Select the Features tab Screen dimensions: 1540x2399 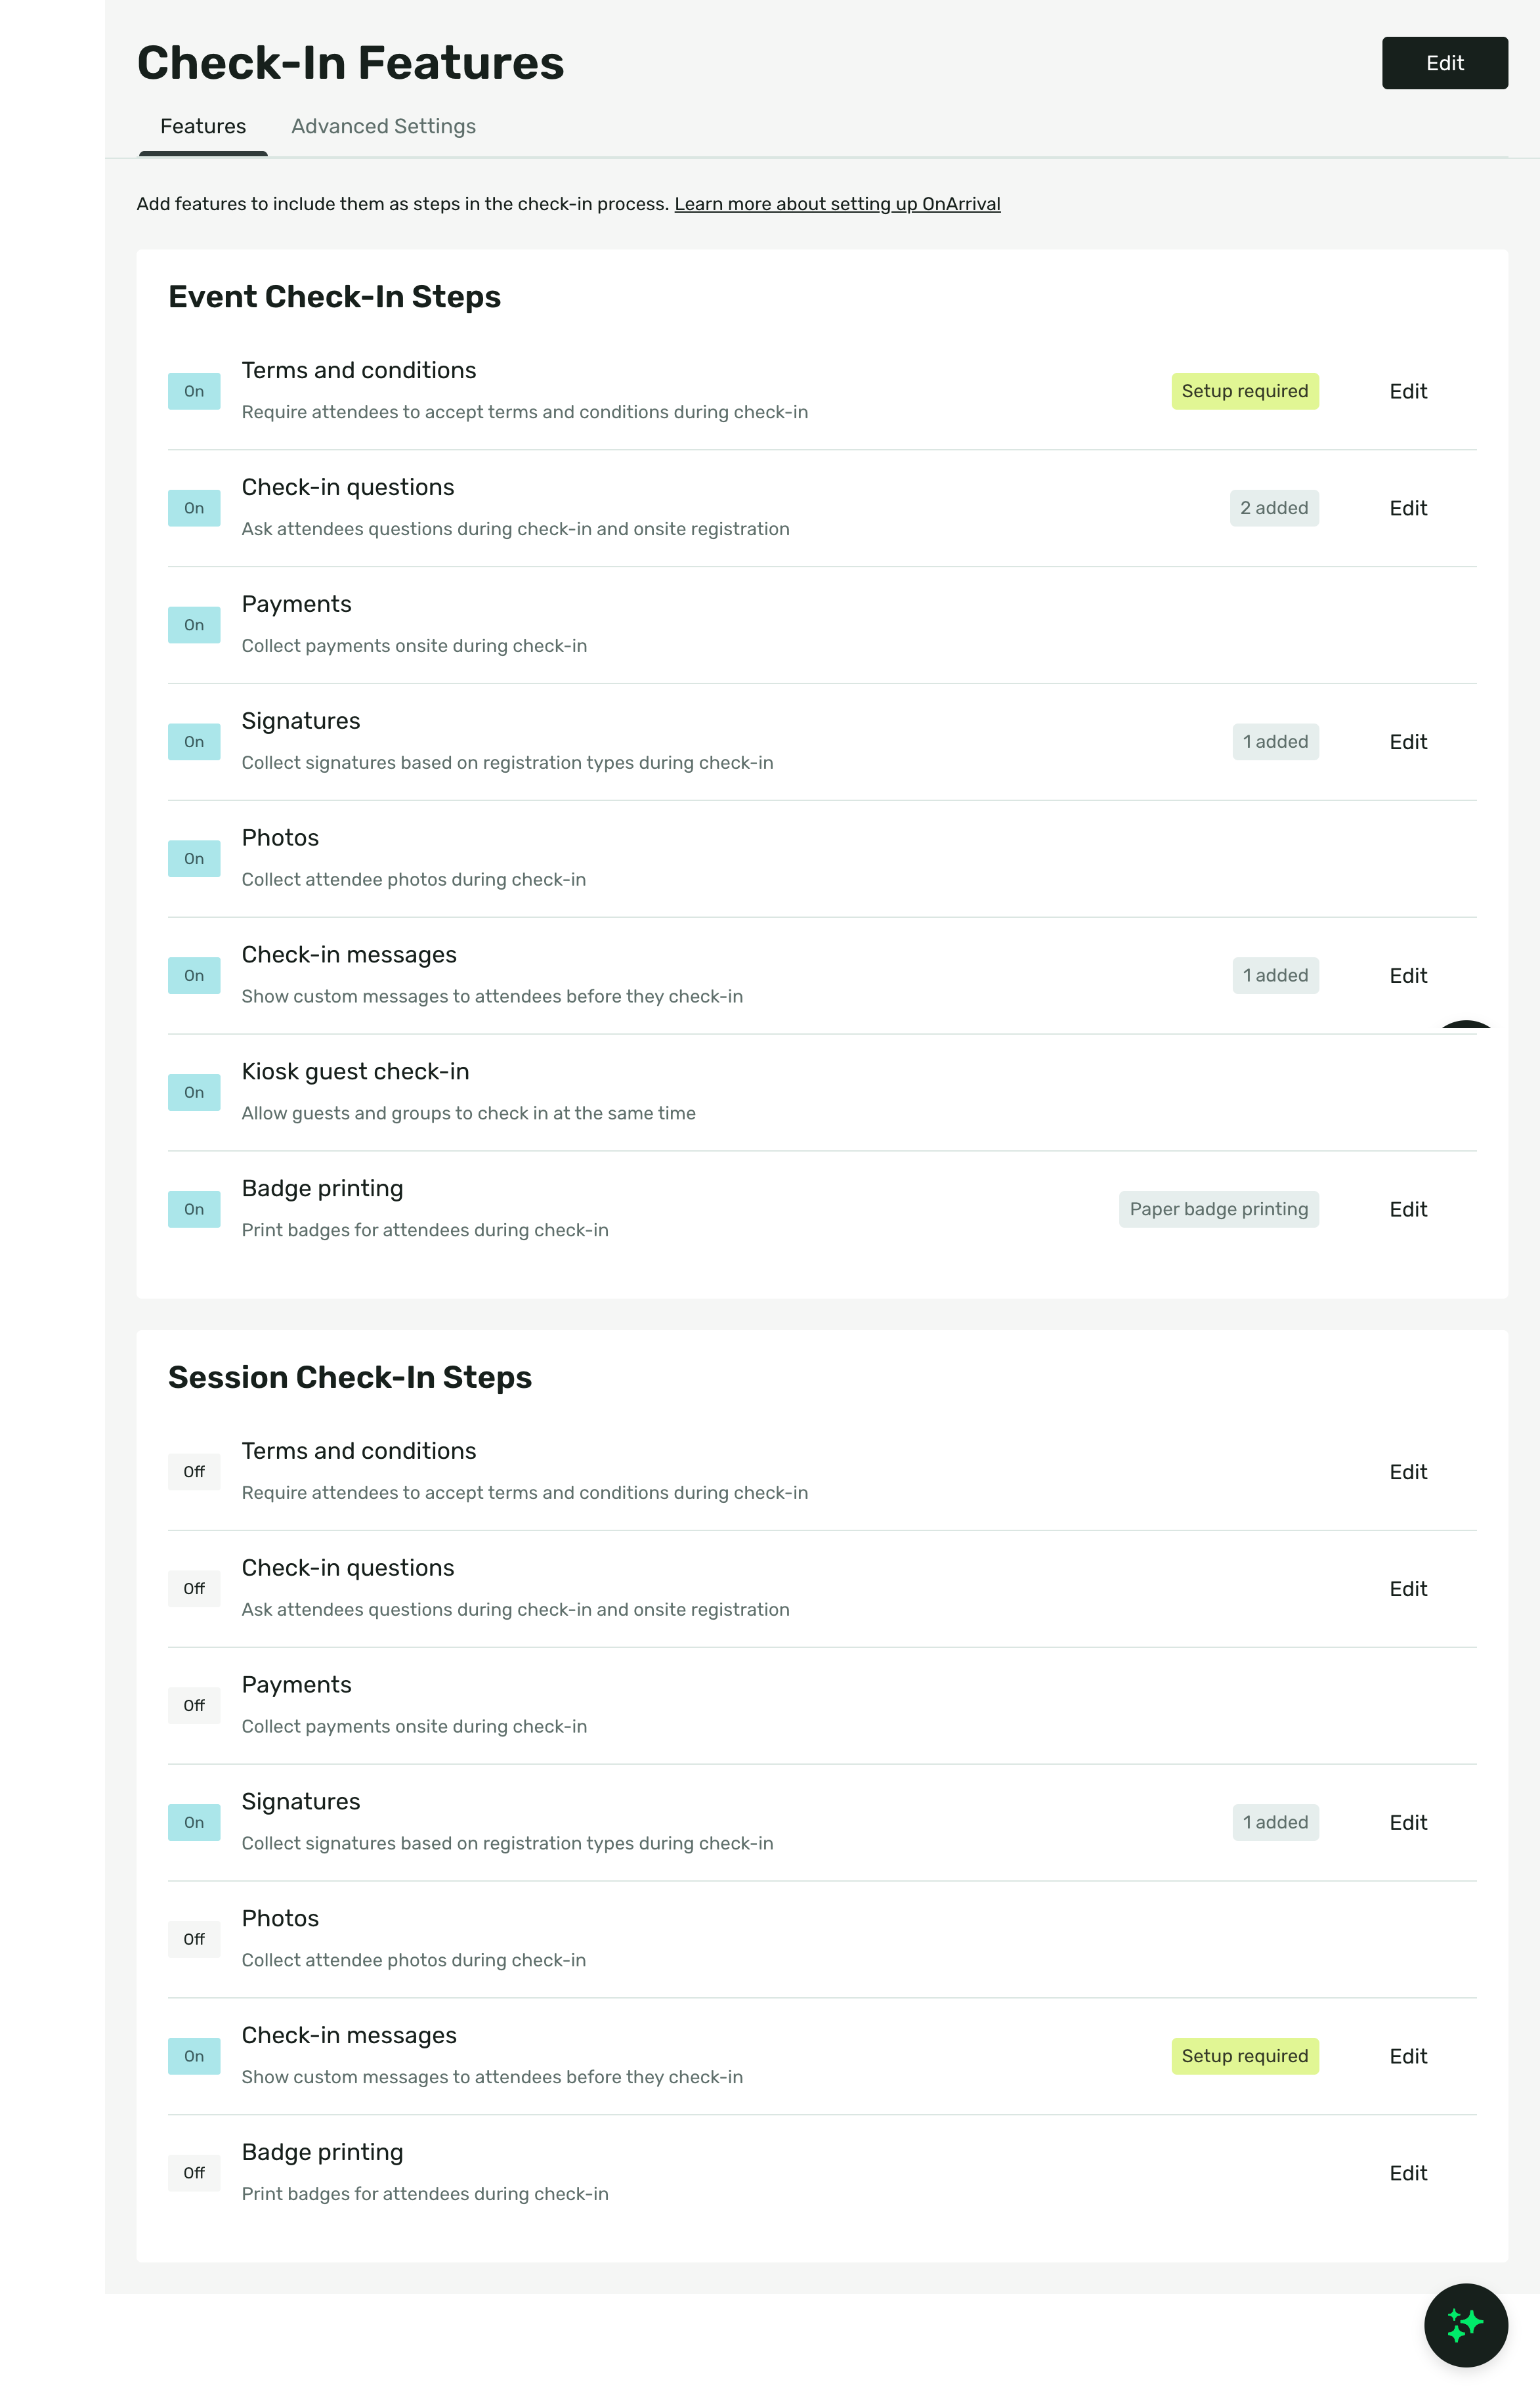tap(203, 126)
